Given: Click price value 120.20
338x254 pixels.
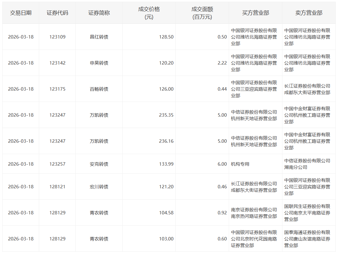Looking at the screenshot, I should (x=166, y=63).
